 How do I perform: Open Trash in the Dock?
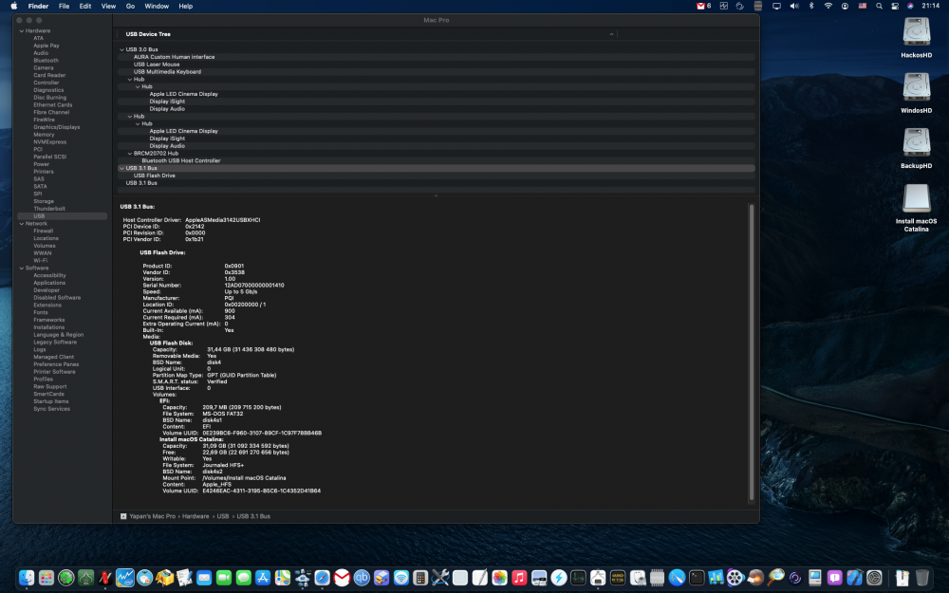[921, 578]
